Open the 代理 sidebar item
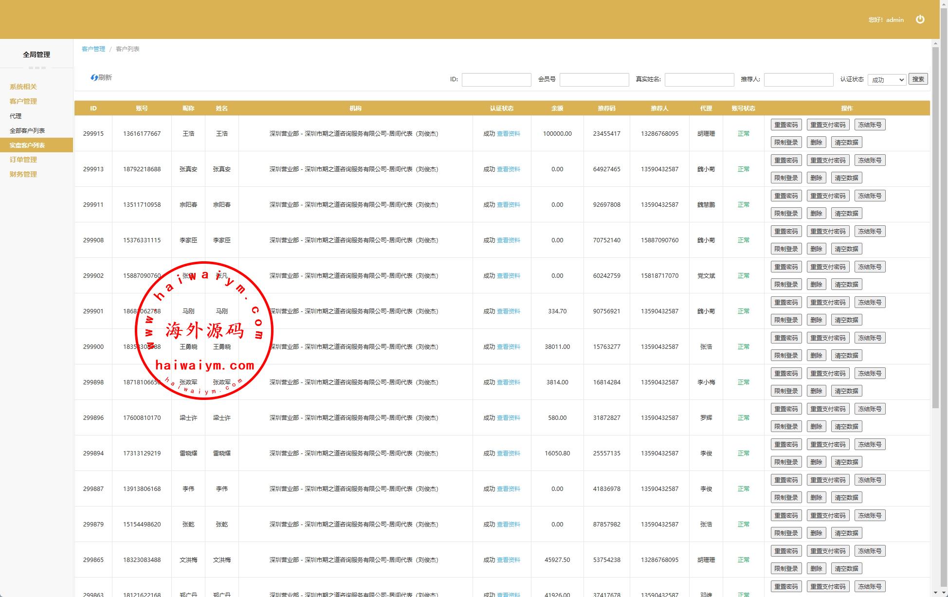The width and height of the screenshot is (948, 597). tap(16, 116)
